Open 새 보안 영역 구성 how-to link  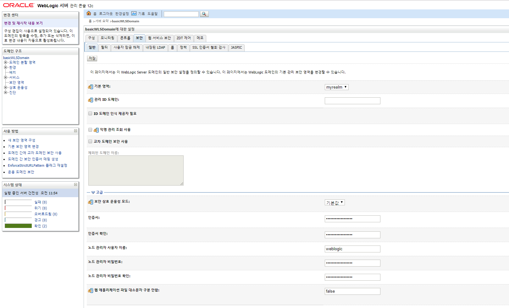click(22, 140)
